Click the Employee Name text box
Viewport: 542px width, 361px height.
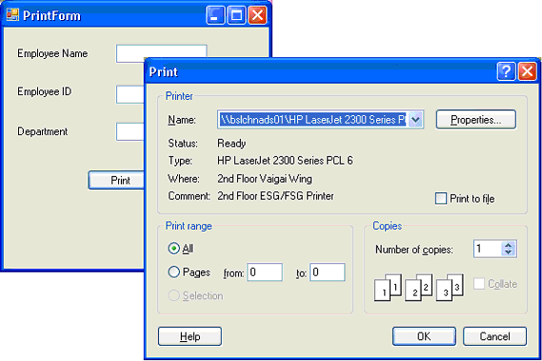tap(161, 53)
